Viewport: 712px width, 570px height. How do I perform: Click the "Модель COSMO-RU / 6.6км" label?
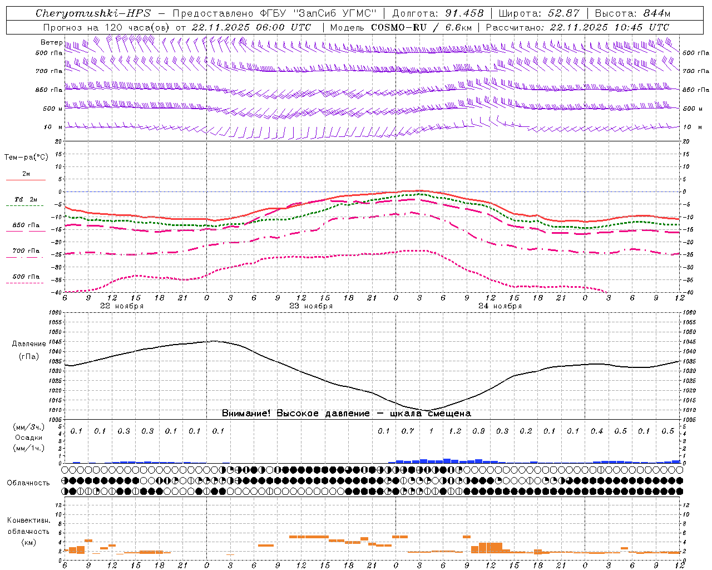pyautogui.click(x=400, y=27)
